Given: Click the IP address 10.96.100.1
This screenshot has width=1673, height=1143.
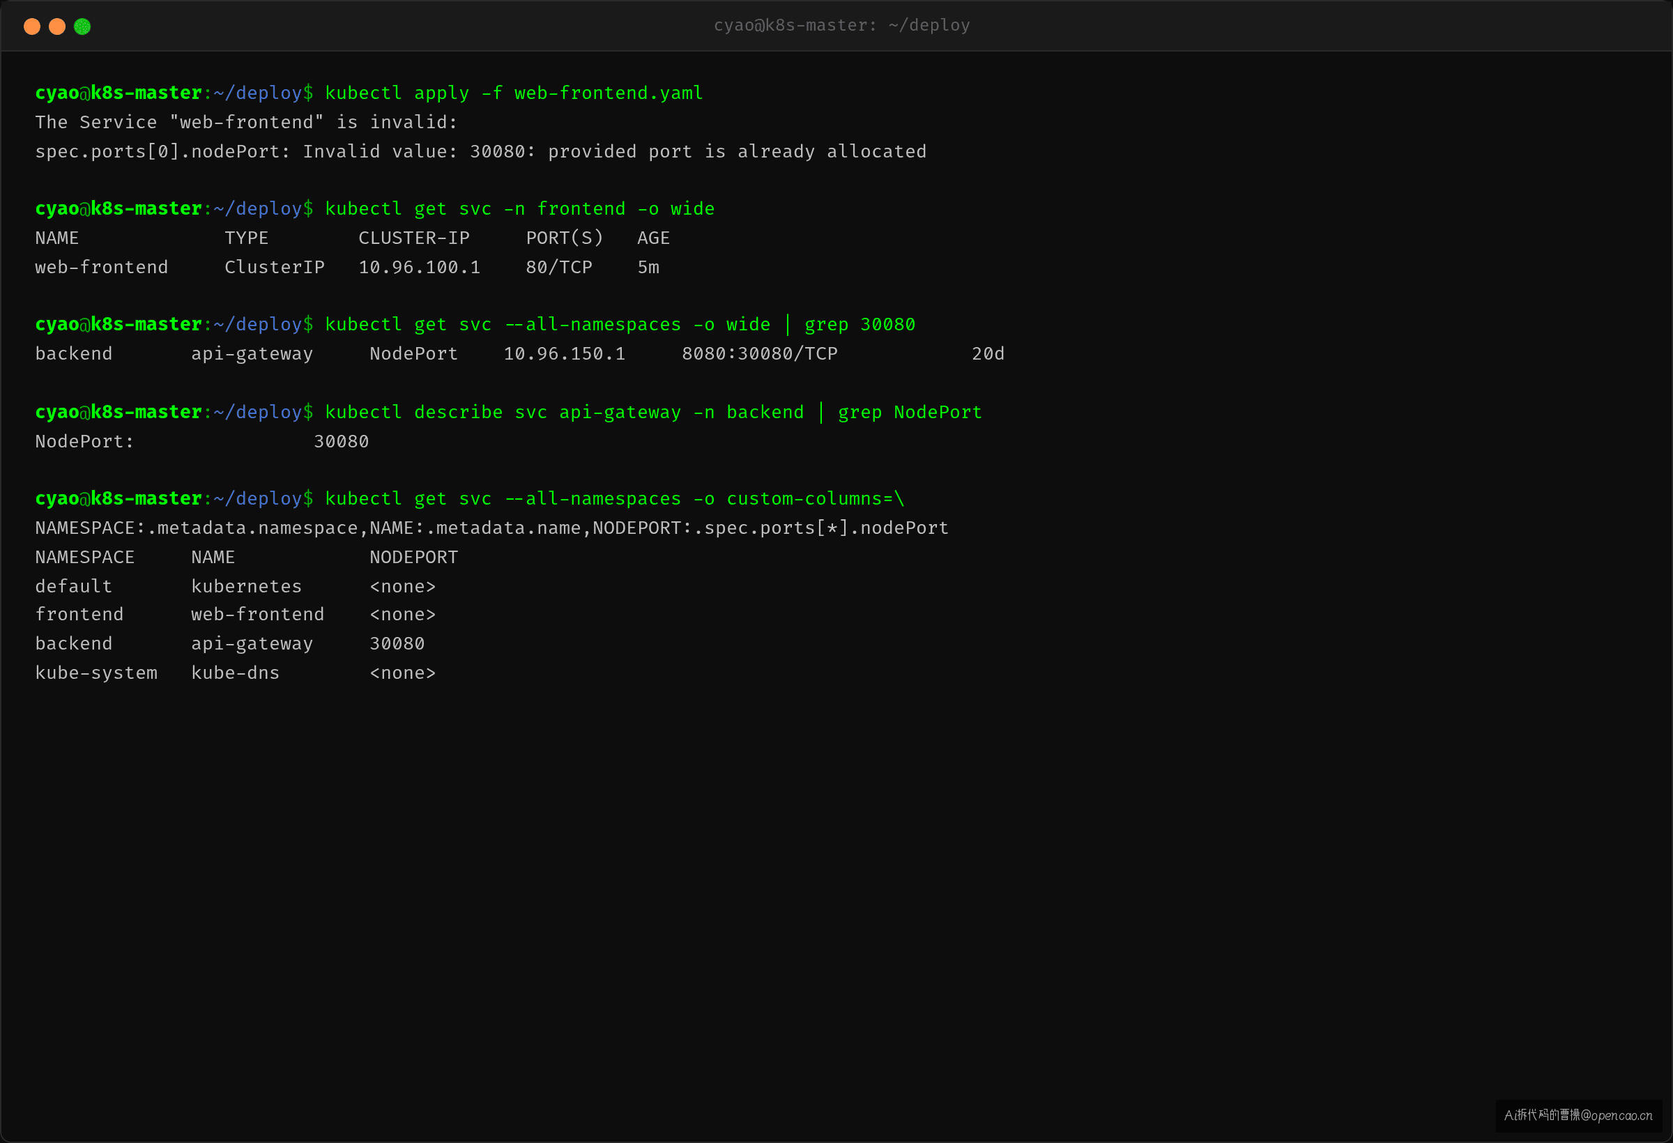Looking at the screenshot, I should click(x=419, y=267).
